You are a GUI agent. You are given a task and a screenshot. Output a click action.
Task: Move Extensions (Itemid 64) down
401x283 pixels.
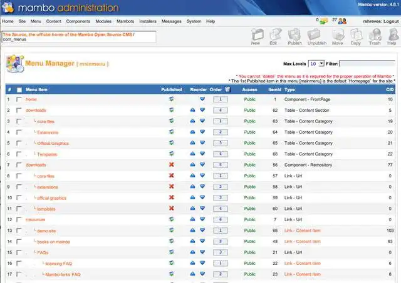click(x=202, y=132)
